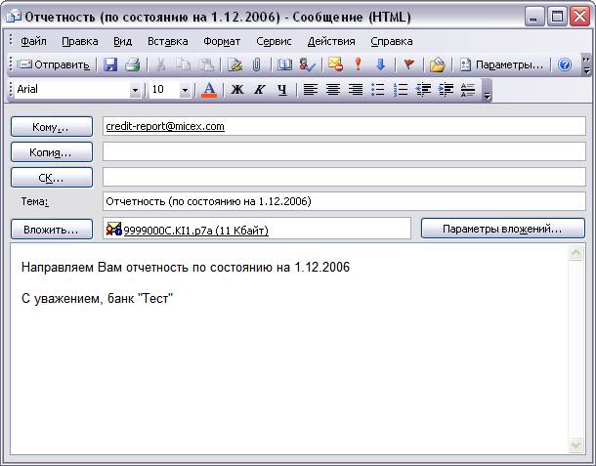Click the Copy icon in toolbar

pyautogui.click(x=184, y=64)
